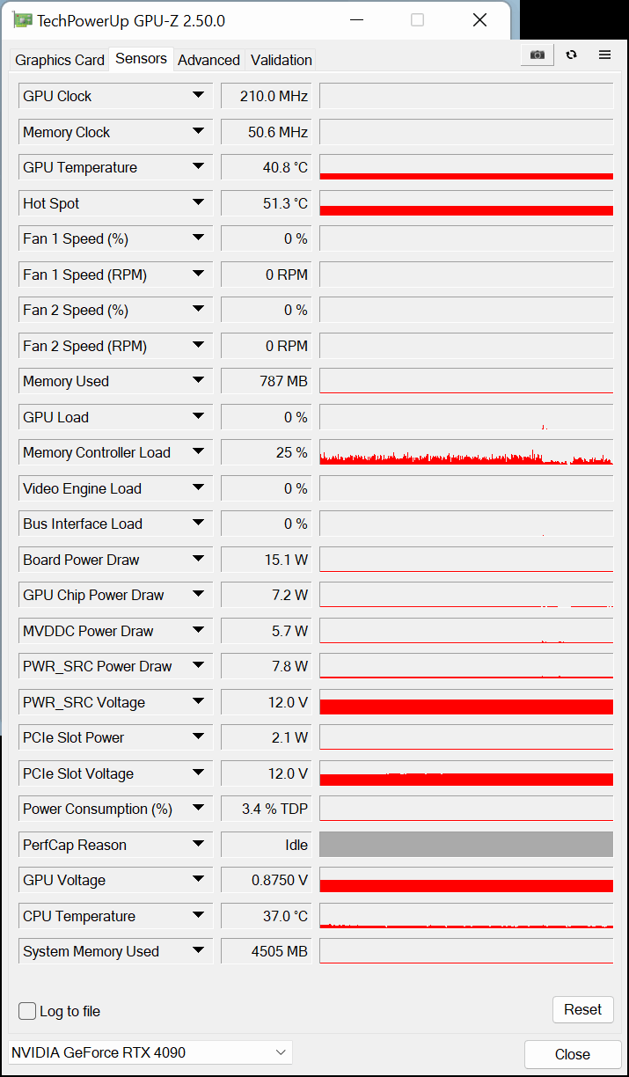Open the hamburger menu icon
The width and height of the screenshot is (629, 1077).
click(604, 55)
